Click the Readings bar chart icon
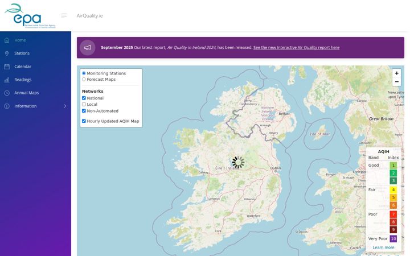The image size is (410, 256). (7, 80)
